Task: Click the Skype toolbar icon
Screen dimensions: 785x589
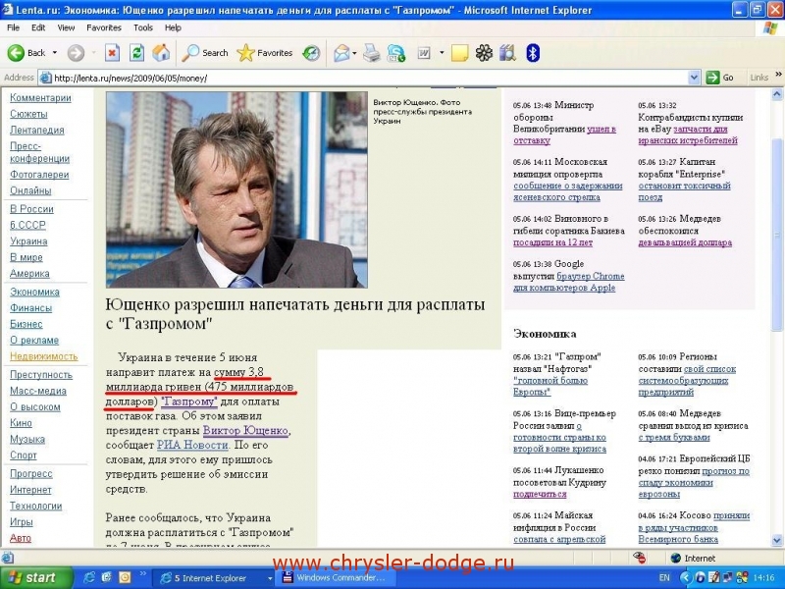Action: pos(396,53)
